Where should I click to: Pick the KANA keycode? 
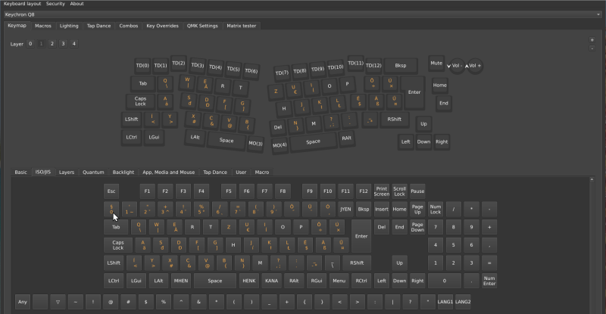[271, 281]
